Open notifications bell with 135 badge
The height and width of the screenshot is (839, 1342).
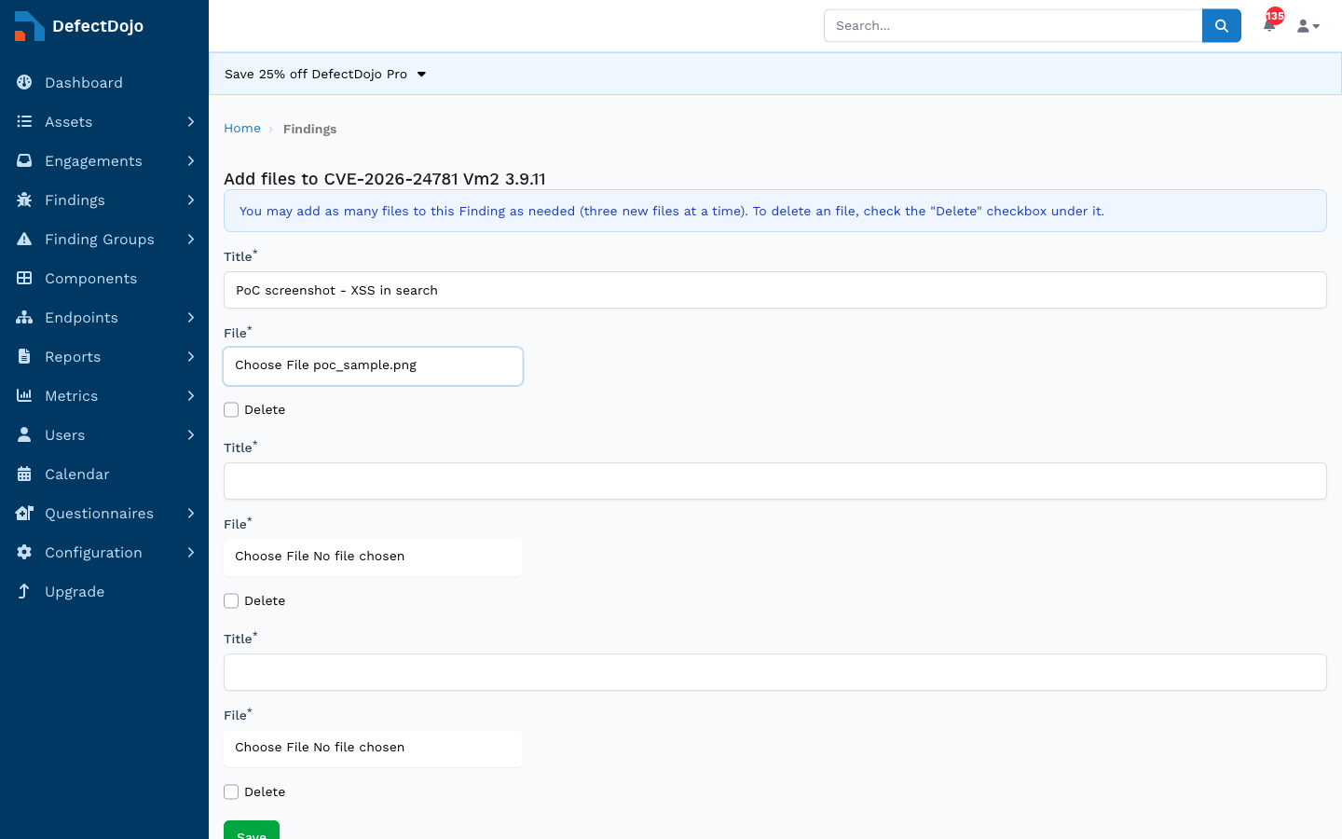(x=1270, y=24)
